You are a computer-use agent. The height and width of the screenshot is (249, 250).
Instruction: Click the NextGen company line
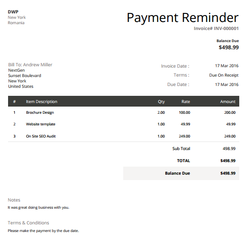coord(17,70)
